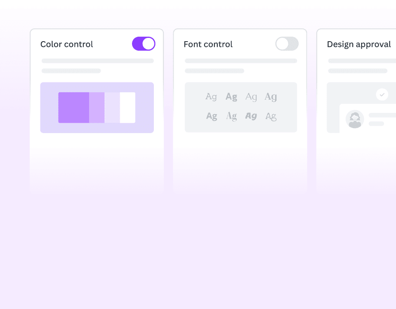Click the checkmark icon in Design approval
Viewport: 396px width, 309px height.
(x=382, y=95)
